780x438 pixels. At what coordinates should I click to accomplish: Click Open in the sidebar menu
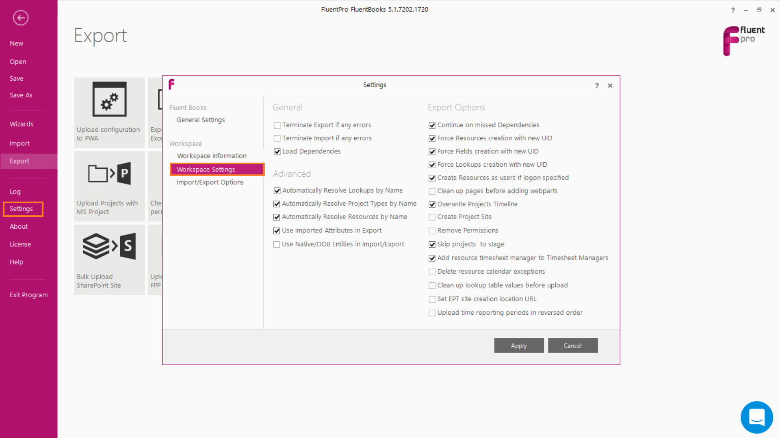coord(18,62)
